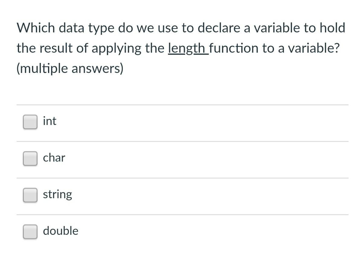Select the string answer checkbox
360x256 pixels.
click(30, 195)
